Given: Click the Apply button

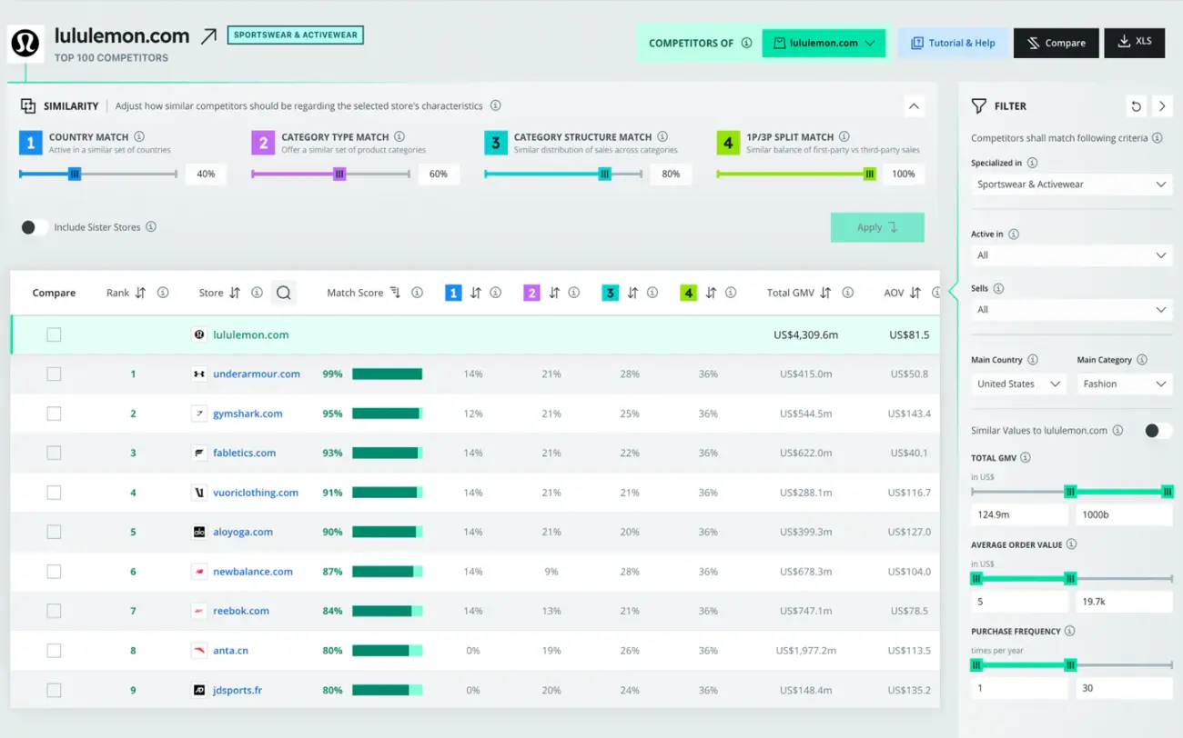Looking at the screenshot, I should tap(877, 227).
